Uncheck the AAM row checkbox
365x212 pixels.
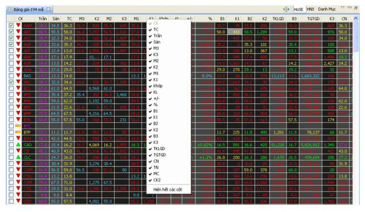tap(11, 25)
